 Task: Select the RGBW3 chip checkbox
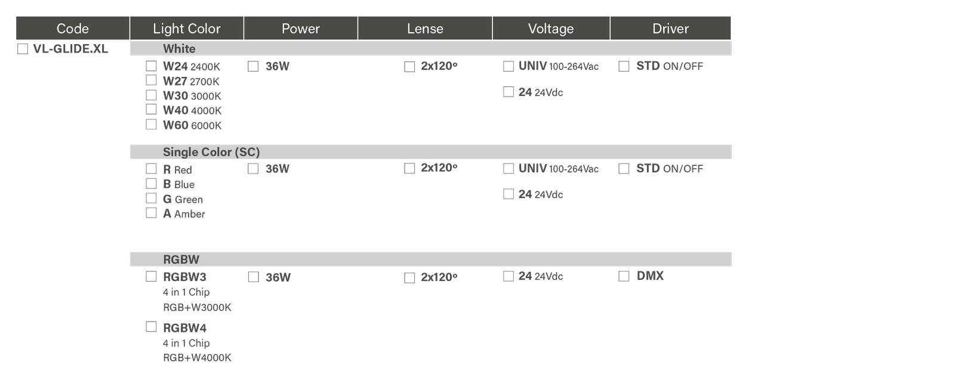(152, 277)
